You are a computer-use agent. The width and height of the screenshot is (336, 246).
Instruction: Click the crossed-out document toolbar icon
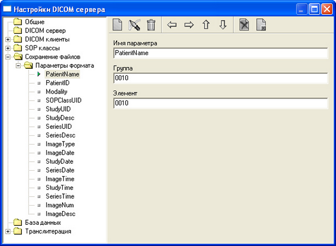pyautogui.click(x=244, y=25)
